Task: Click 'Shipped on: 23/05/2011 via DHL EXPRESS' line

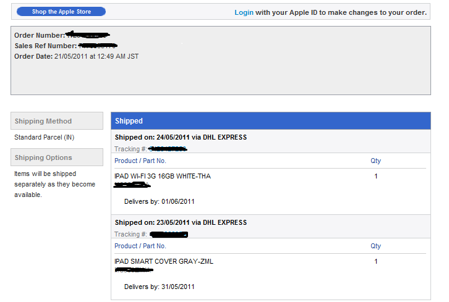Action: pos(181,222)
